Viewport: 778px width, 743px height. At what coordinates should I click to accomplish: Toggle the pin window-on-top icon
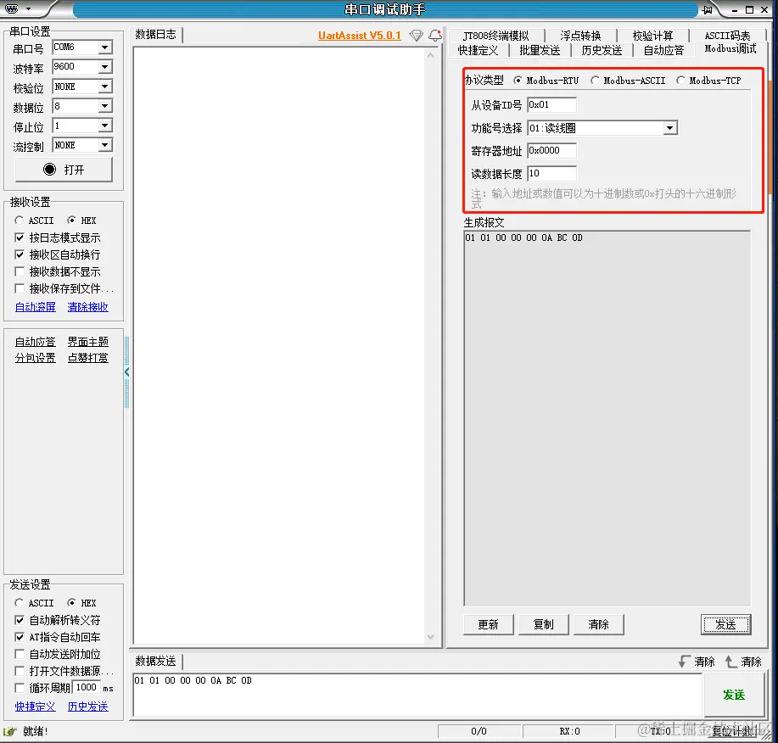[708, 9]
